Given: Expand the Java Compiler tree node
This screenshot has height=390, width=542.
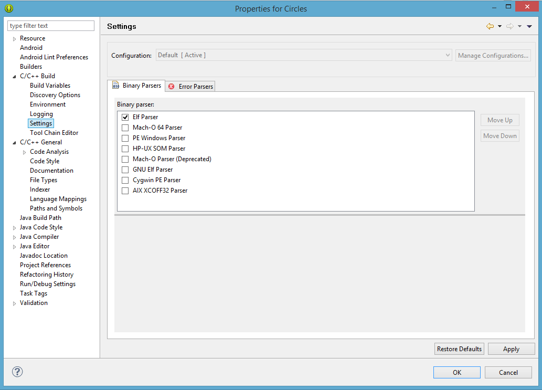Looking at the screenshot, I should (x=14, y=237).
